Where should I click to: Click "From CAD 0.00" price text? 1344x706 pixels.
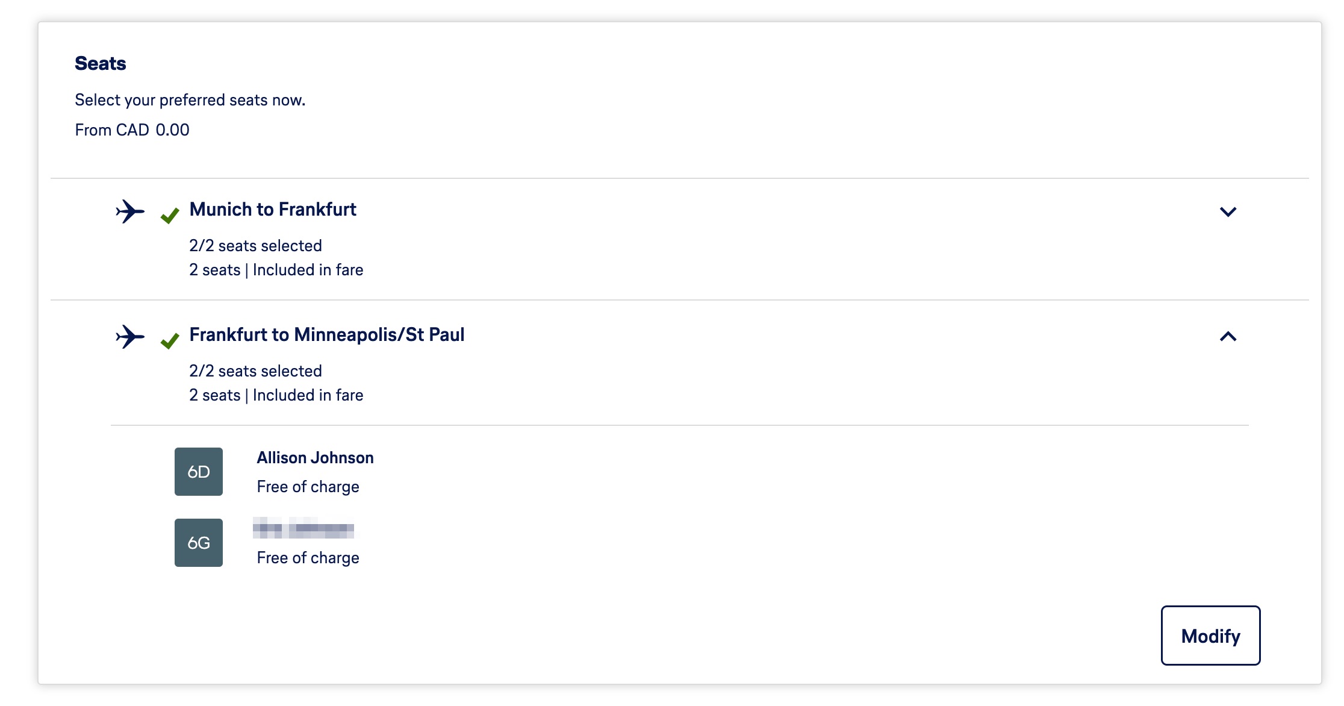(x=132, y=130)
